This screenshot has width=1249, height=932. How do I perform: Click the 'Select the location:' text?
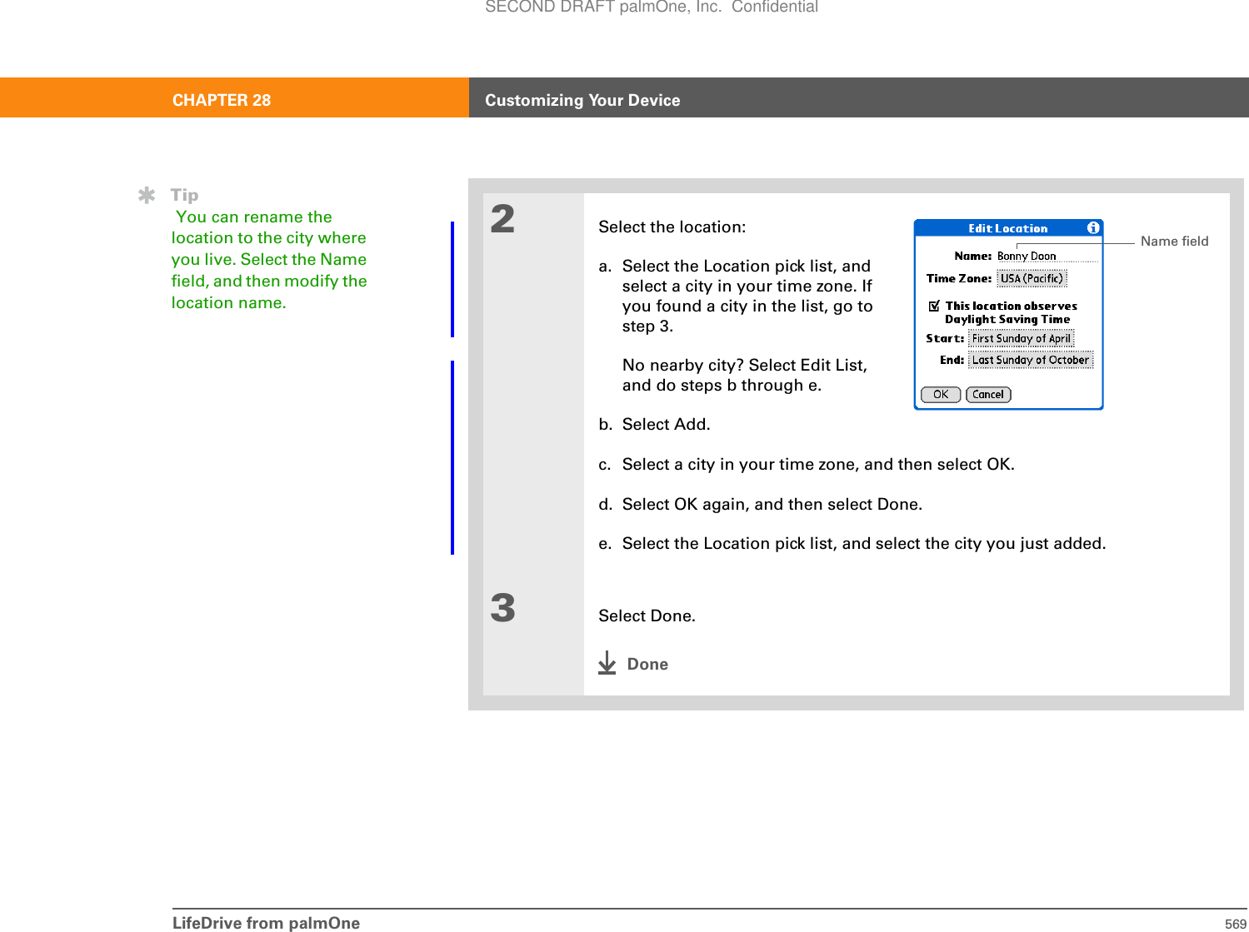(672, 227)
